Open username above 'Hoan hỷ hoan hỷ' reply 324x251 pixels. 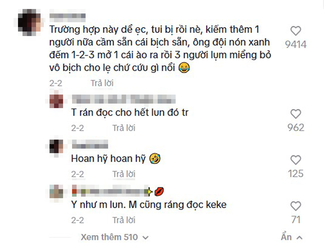coord(90,144)
